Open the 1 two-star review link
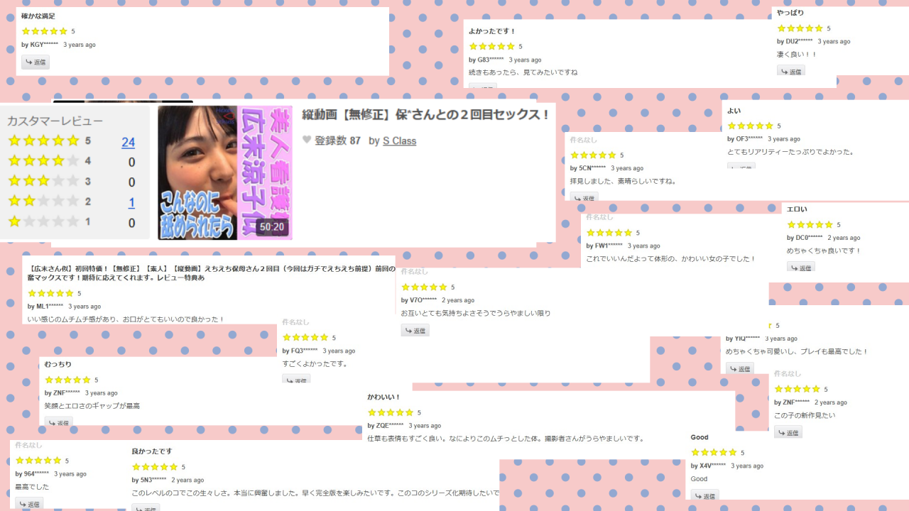Viewport: 909px width, 511px height. [131, 203]
